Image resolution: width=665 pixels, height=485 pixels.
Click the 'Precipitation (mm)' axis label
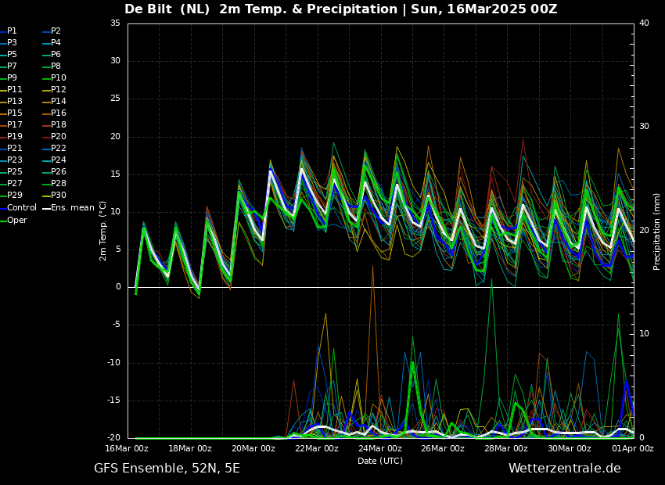657,231
